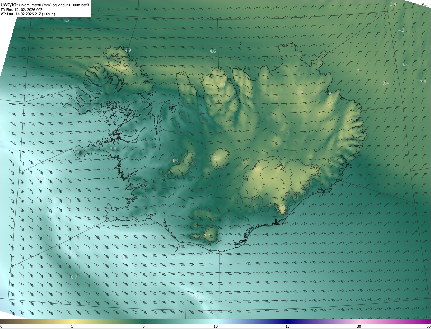Click the valid time 'VT: Lau. 14.02.2026 21Z (+69 h)'
The width and height of the screenshot is (431, 329).
tap(28, 14)
